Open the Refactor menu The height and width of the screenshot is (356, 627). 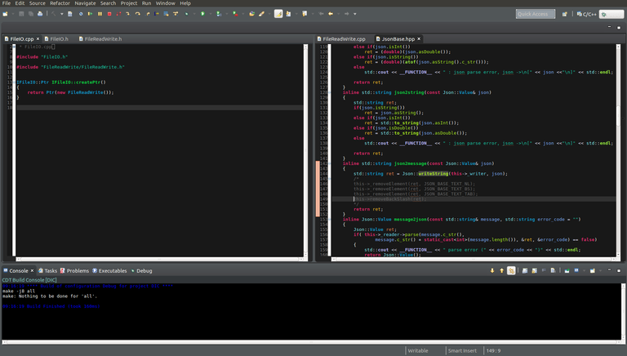[60, 3]
